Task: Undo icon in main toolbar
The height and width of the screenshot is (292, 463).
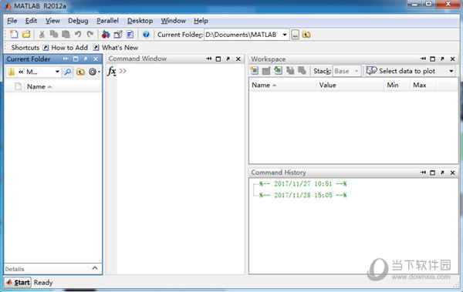Action: coord(78,35)
